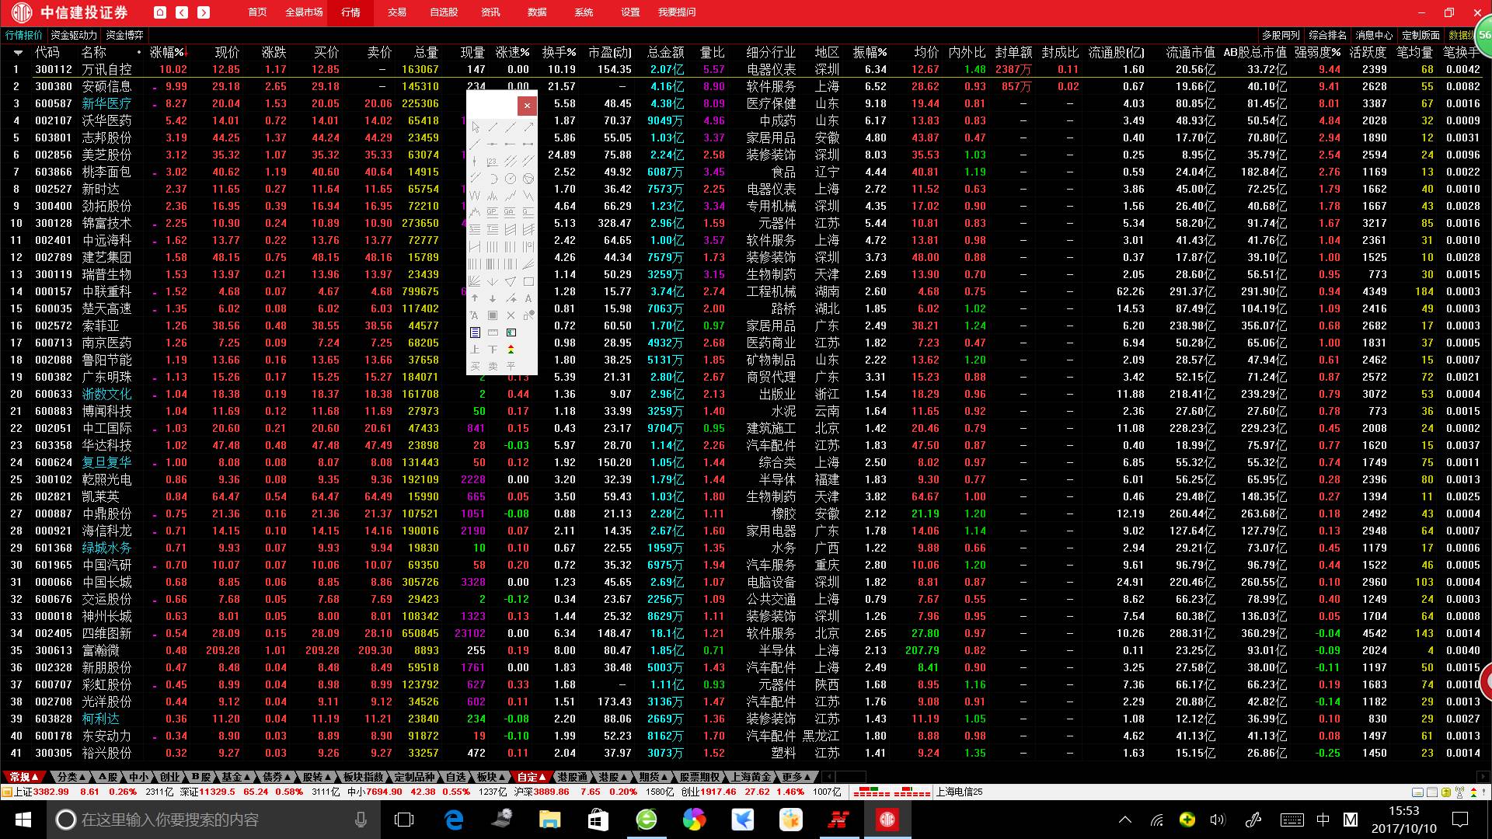Open the 自选股 menu
Screen dimensions: 1492x839
pyautogui.click(x=444, y=12)
